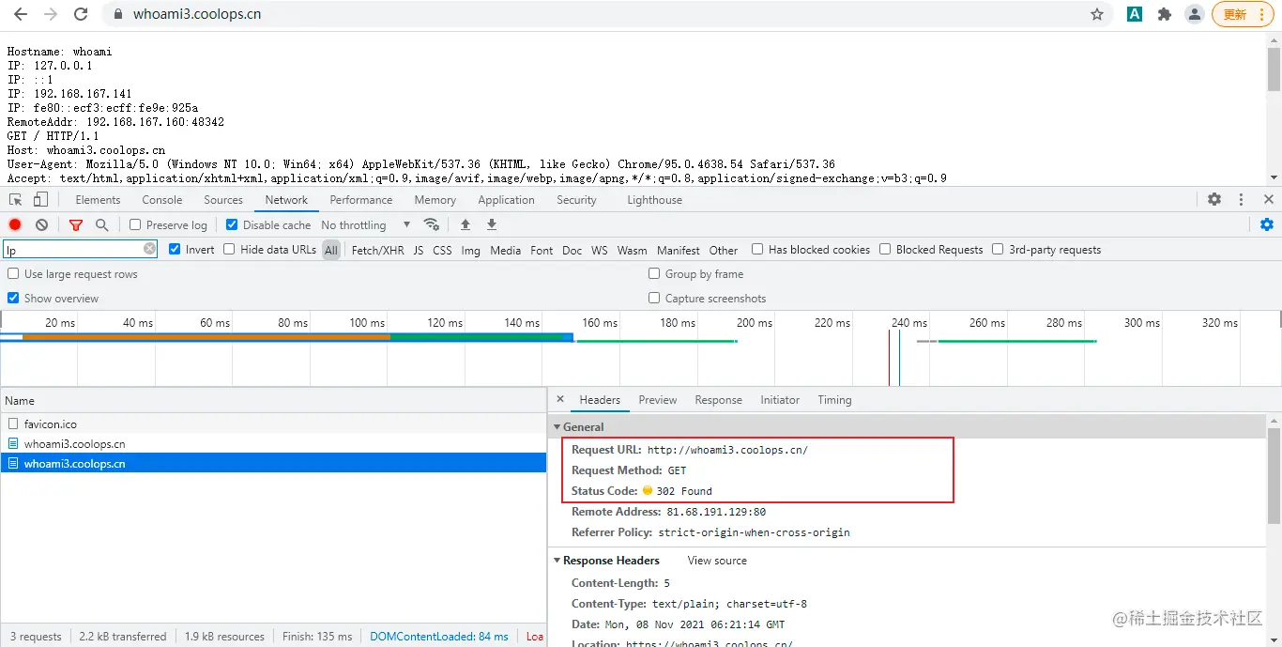Image resolution: width=1282 pixels, height=647 pixels.
Task: Stop recording network log
Action: tap(15, 224)
